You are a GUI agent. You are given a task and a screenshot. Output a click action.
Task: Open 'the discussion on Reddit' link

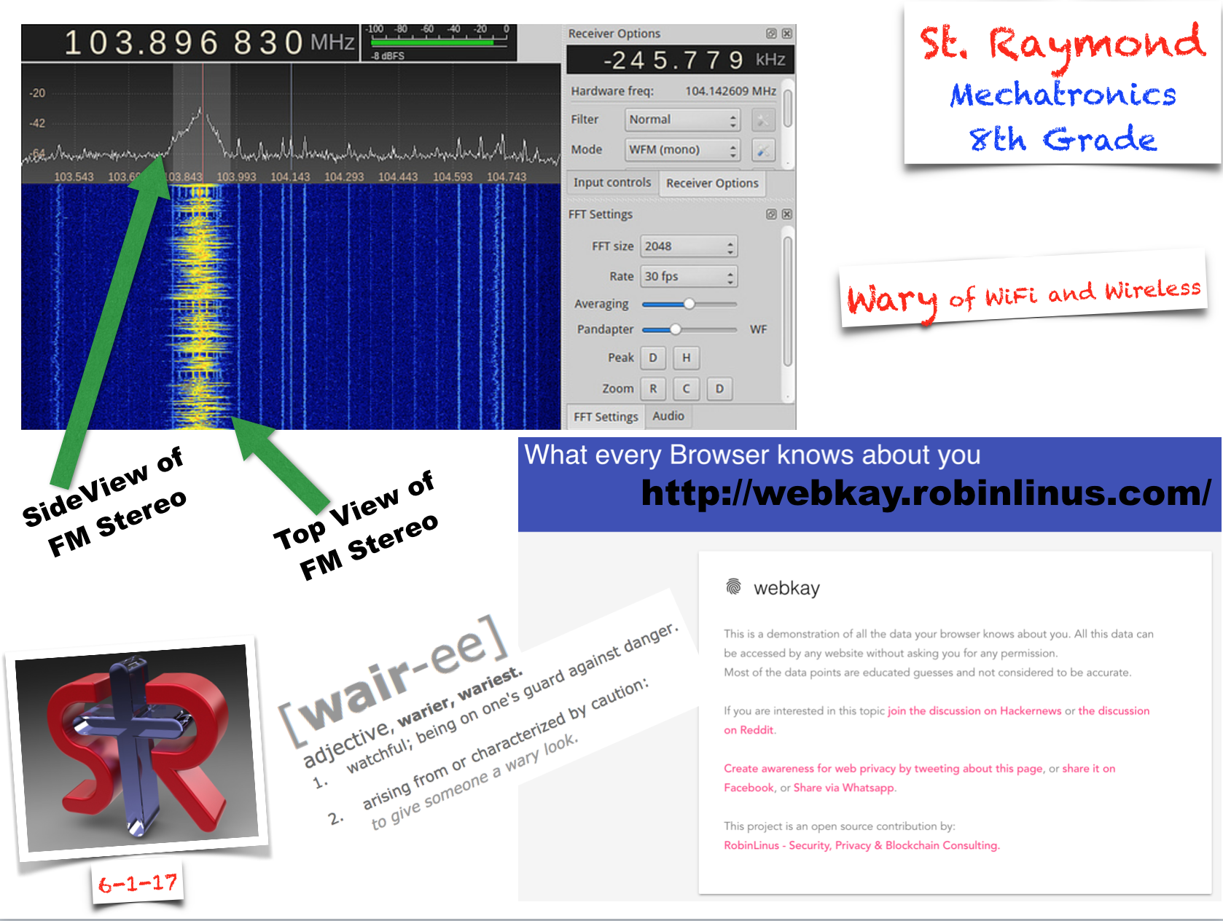click(x=937, y=720)
